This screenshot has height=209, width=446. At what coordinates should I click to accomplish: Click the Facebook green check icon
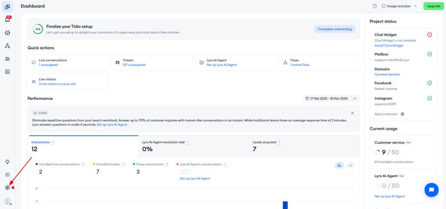coord(429,83)
